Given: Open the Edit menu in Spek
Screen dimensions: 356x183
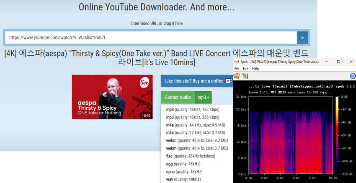Looking at the screenshot, I should pyautogui.click(x=246, y=69).
